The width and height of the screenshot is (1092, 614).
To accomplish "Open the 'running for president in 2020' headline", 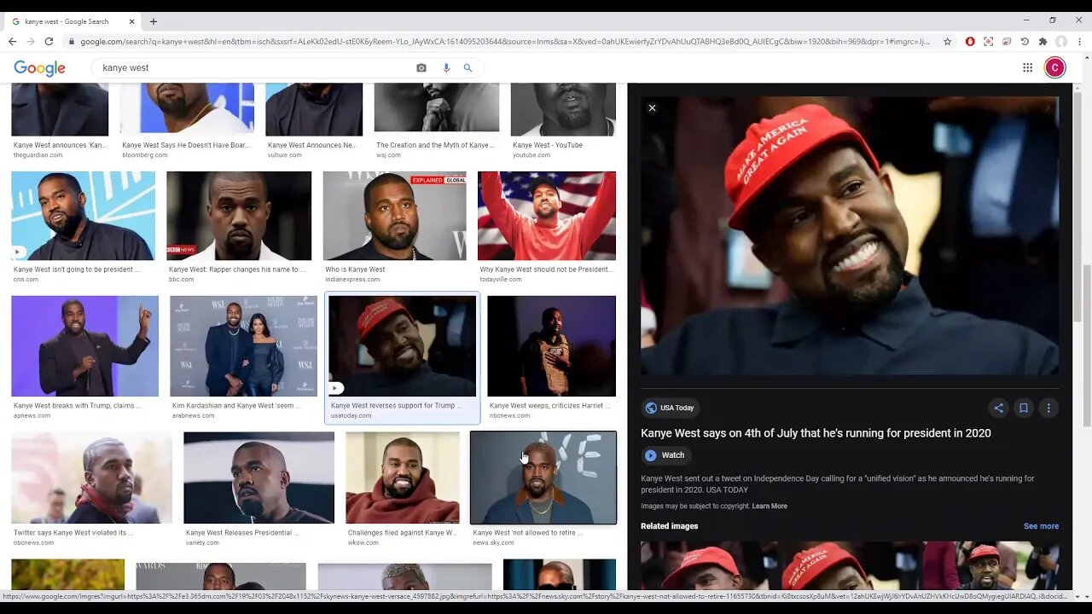I will point(816,433).
